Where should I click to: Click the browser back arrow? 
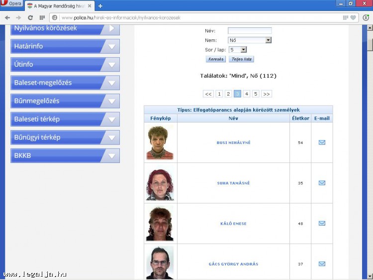pyautogui.click(x=7, y=17)
